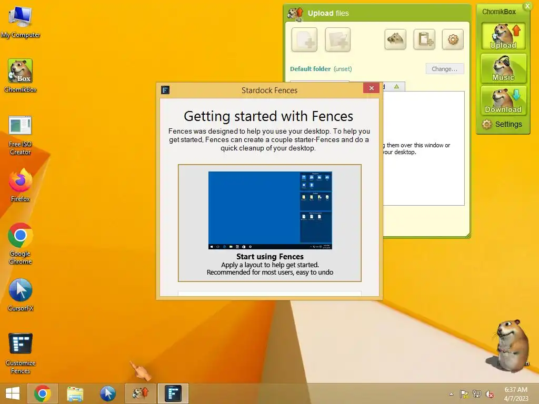Click the Add file icon in Upload files

coord(304,39)
